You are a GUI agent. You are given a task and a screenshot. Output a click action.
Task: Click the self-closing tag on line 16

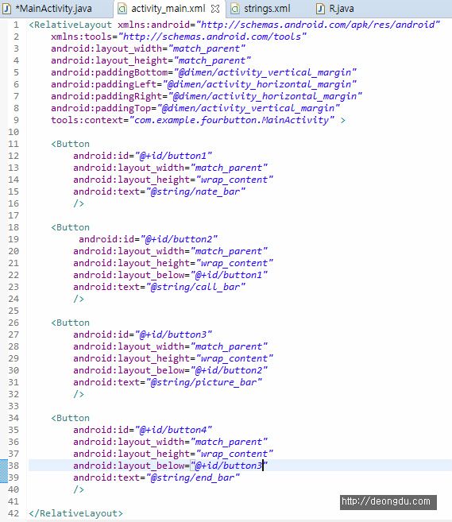tap(79, 203)
